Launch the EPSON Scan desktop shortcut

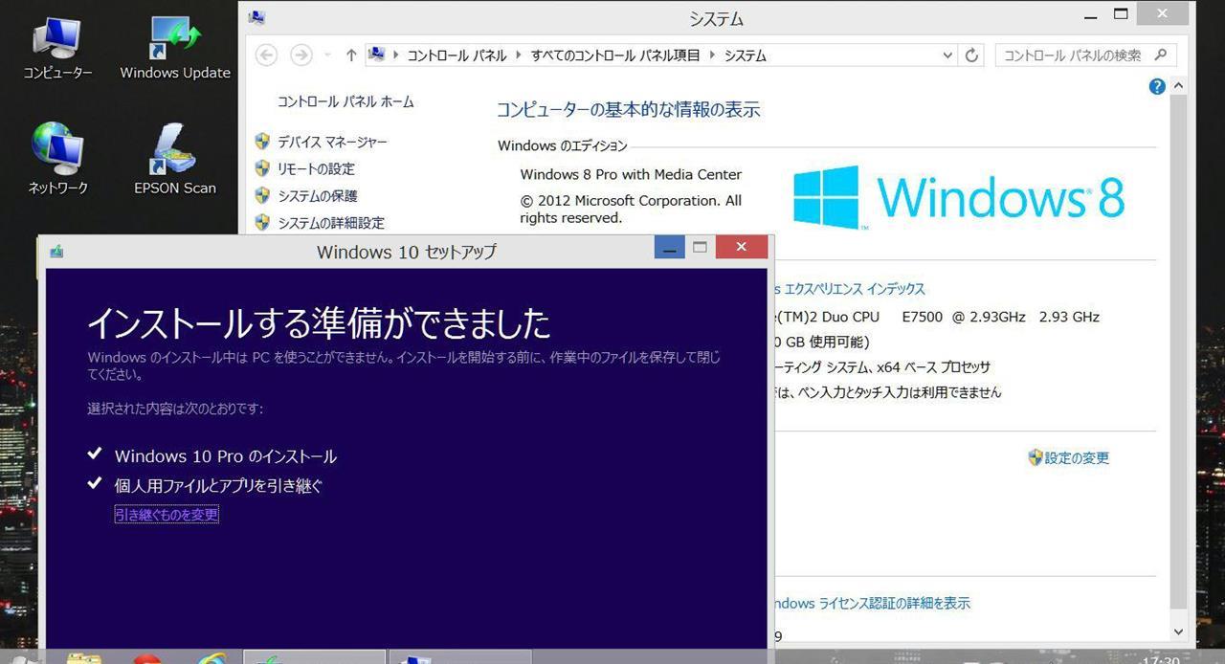tap(175, 160)
